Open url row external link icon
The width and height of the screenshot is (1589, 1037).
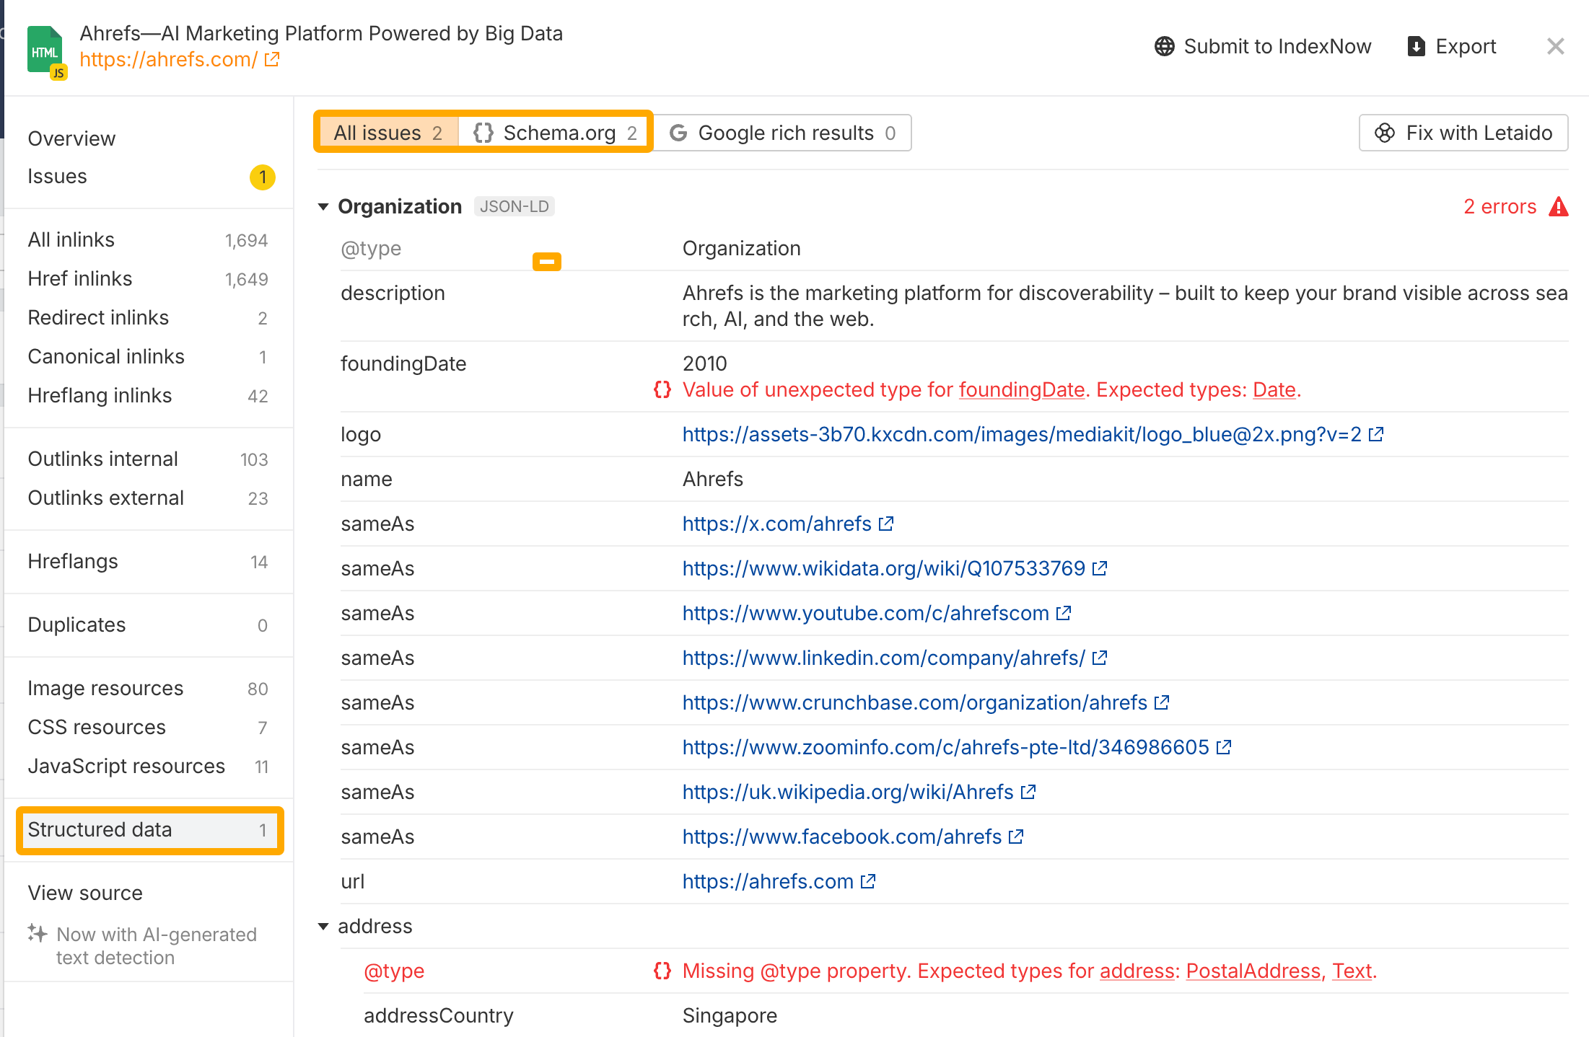point(868,881)
